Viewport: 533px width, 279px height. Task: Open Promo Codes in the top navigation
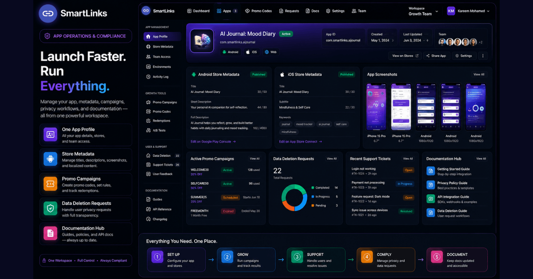click(258, 11)
